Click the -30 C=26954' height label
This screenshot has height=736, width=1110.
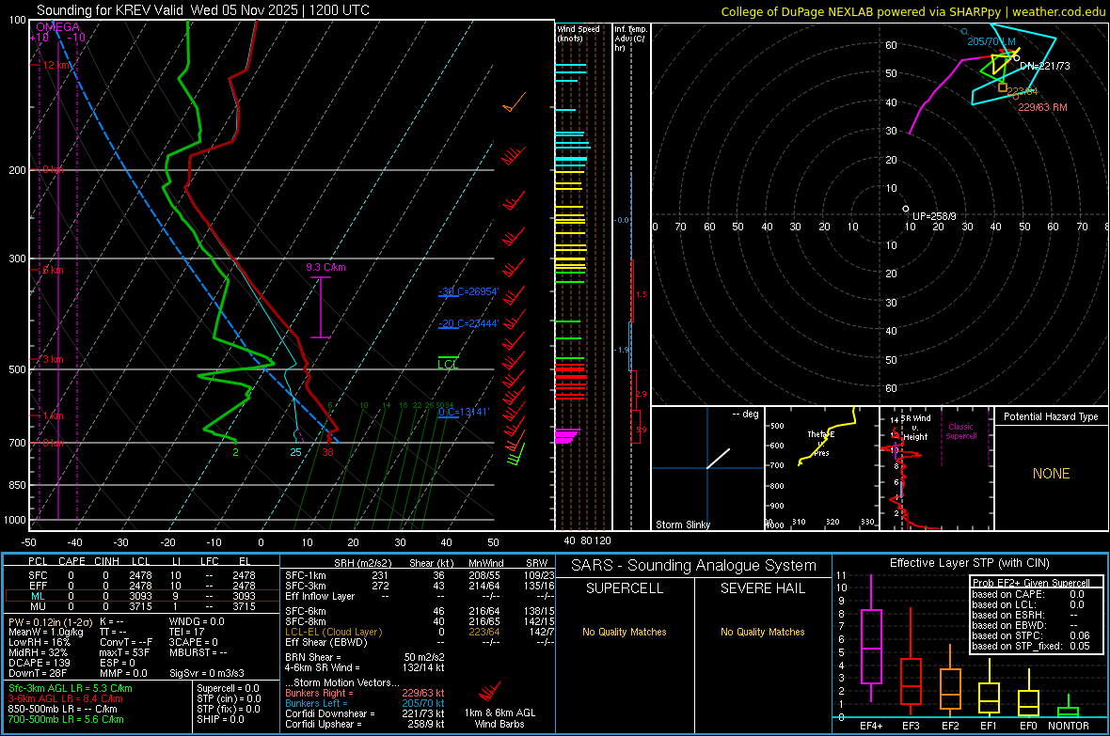point(468,291)
